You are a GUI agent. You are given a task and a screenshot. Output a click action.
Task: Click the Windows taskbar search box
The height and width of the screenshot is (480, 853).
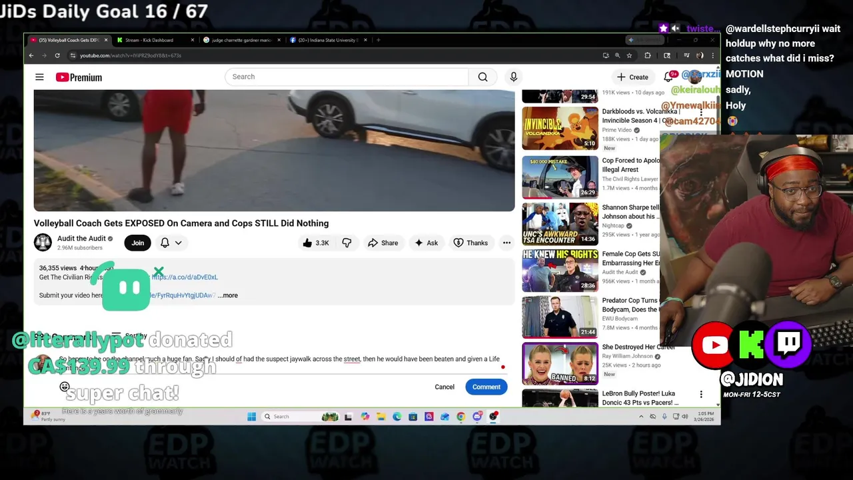click(x=300, y=417)
